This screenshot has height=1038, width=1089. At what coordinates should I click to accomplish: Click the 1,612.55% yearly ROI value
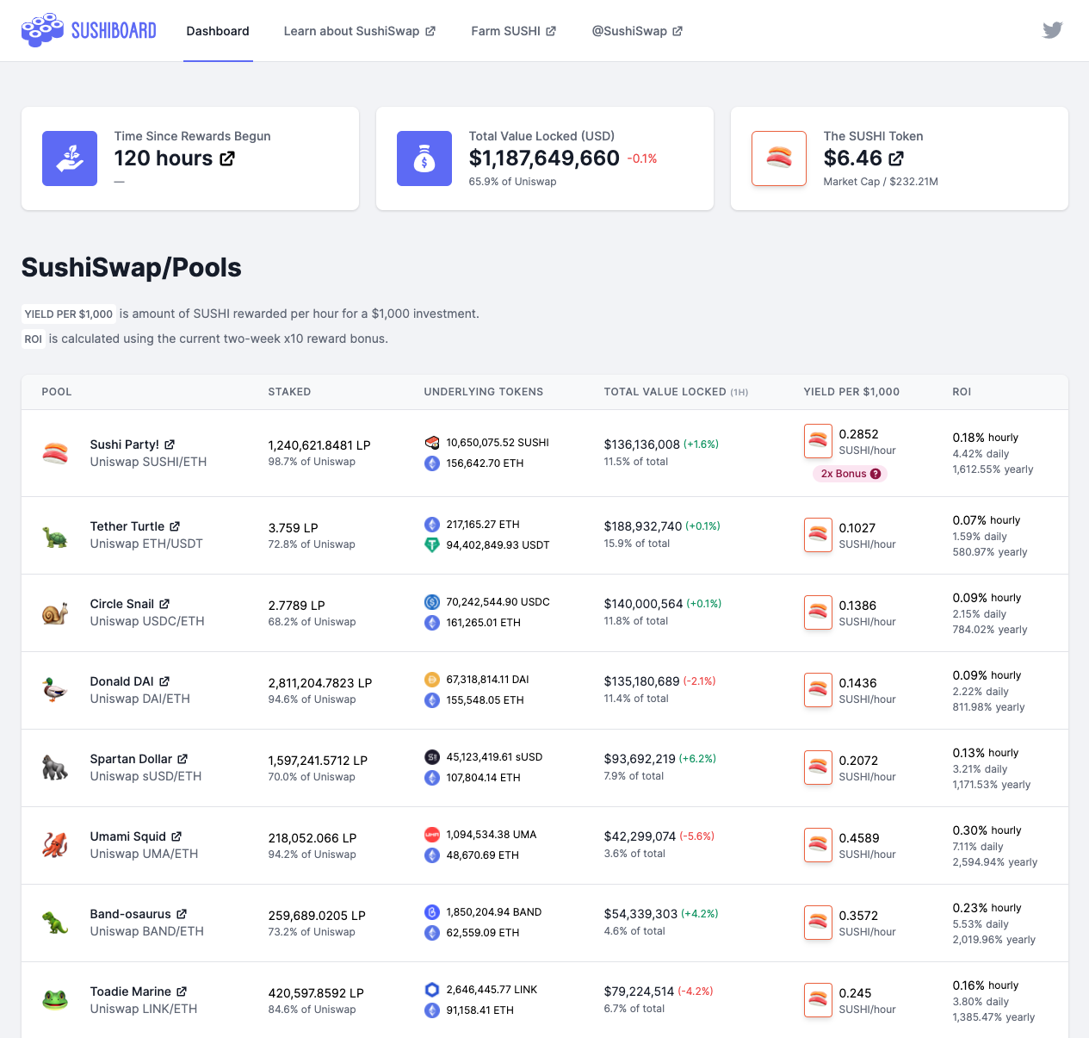pyautogui.click(x=993, y=469)
